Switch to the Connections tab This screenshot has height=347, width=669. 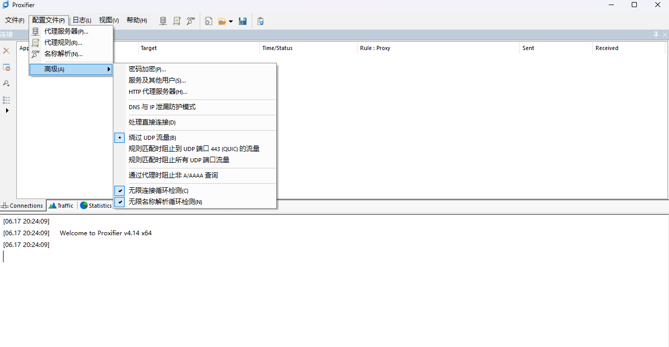pyautogui.click(x=22, y=206)
